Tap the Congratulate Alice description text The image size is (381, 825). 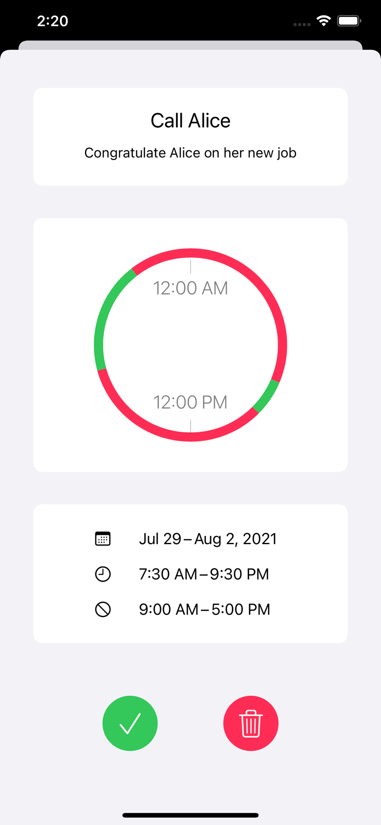(190, 153)
